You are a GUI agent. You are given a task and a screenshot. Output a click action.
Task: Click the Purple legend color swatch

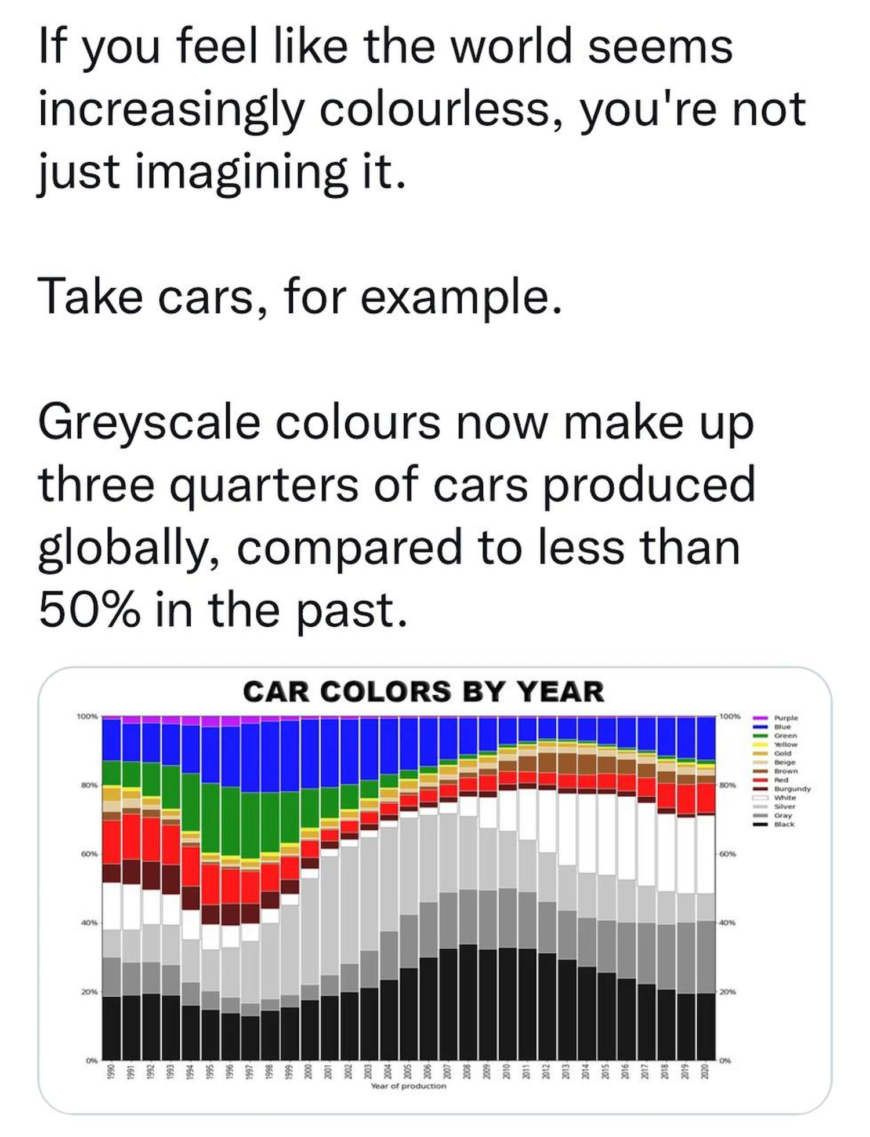[x=760, y=718]
